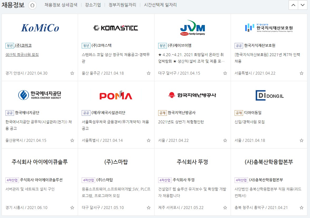Click the POMA logo image

pyautogui.click(x=116, y=95)
